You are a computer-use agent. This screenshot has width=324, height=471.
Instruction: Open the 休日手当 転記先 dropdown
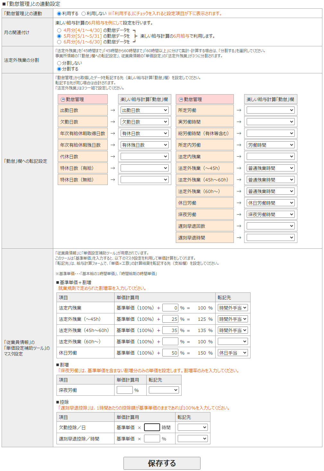tap(233, 353)
